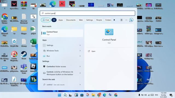Open the three-dot options menu in the search panel
This screenshot has height=98, width=175.
pyautogui.click(x=126, y=20)
